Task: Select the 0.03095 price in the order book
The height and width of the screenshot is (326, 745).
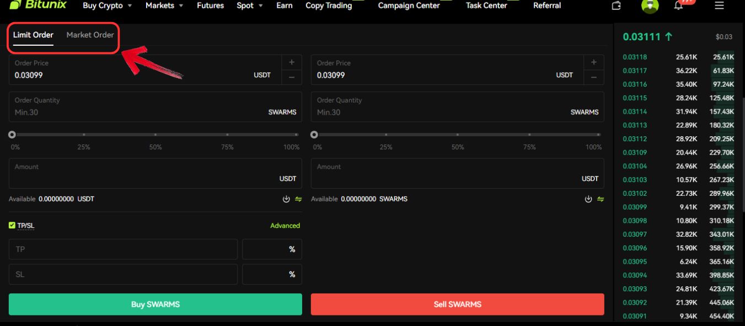Action: coord(635,261)
